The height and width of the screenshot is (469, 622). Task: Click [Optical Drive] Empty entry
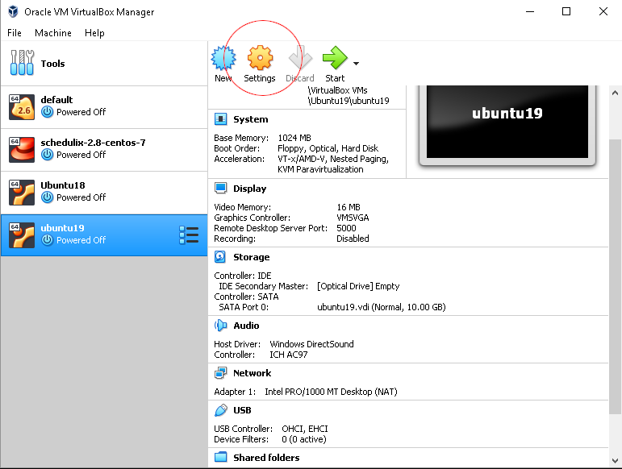[358, 286]
